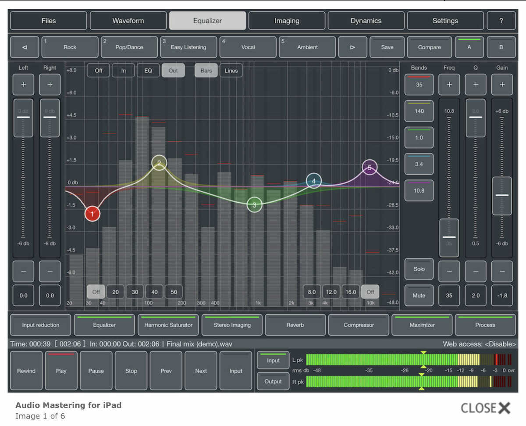This screenshot has width=526, height=426.
Task: Select EQ band node 5
Action: 370,167
